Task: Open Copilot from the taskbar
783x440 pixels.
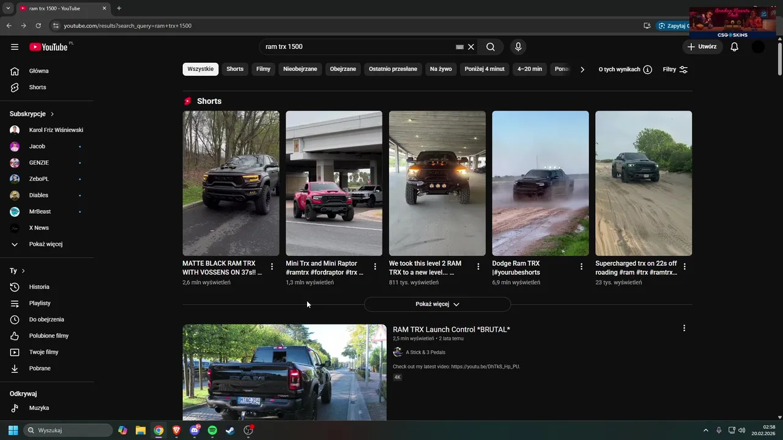Action: pyautogui.click(x=123, y=430)
